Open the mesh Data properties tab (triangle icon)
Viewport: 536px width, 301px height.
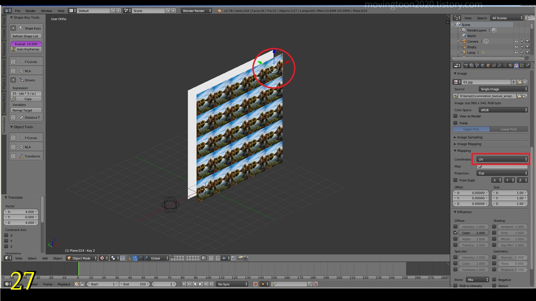(505, 65)
